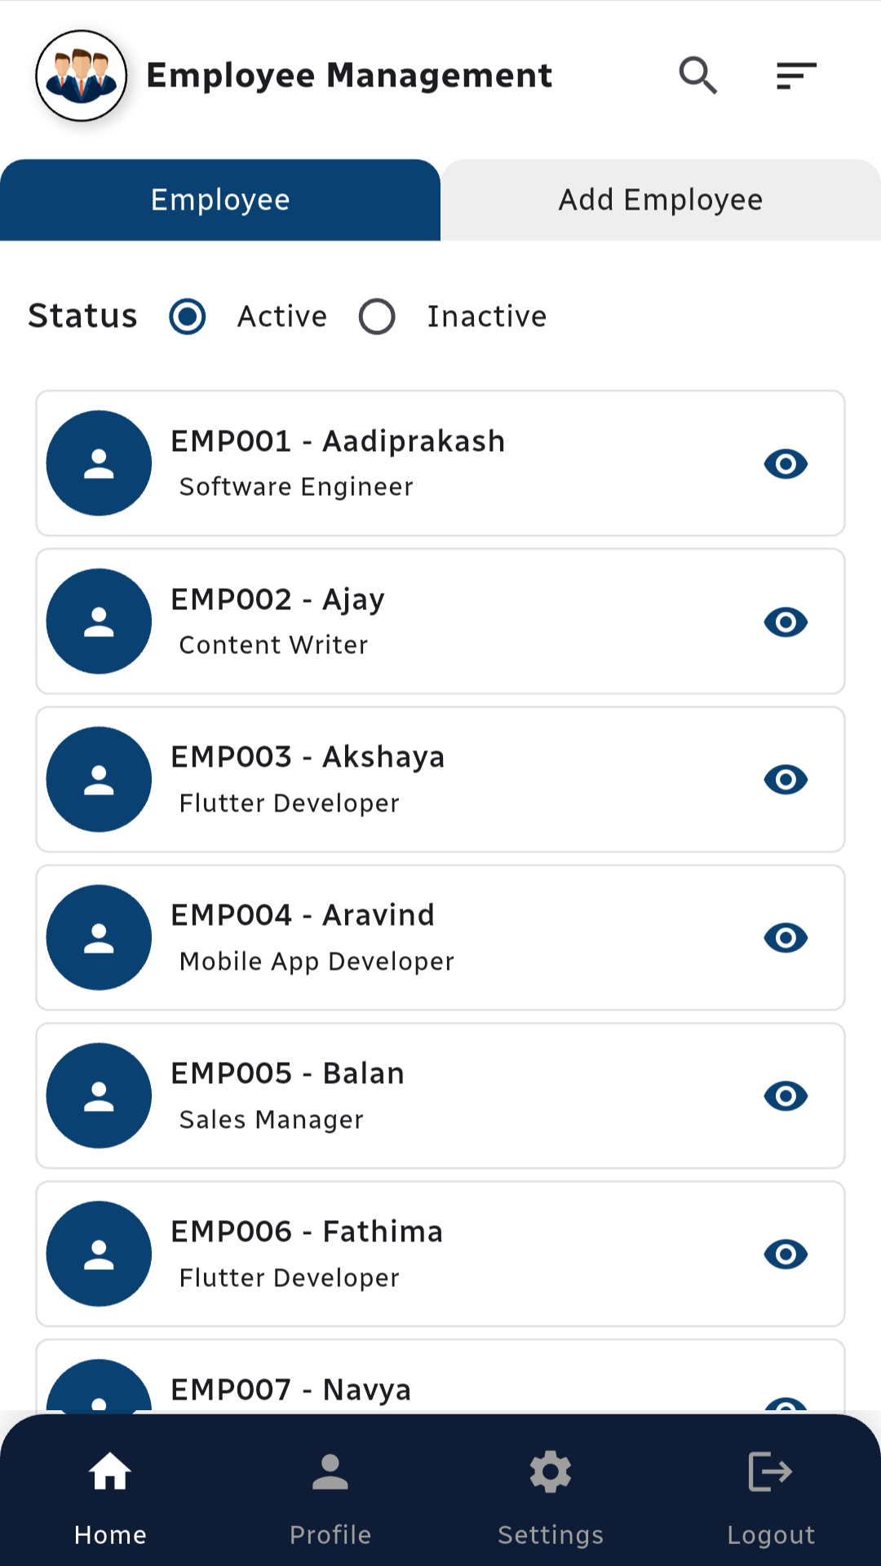Open the EMP005 Balan Sales Manager card

click(x=440, y=1095)
